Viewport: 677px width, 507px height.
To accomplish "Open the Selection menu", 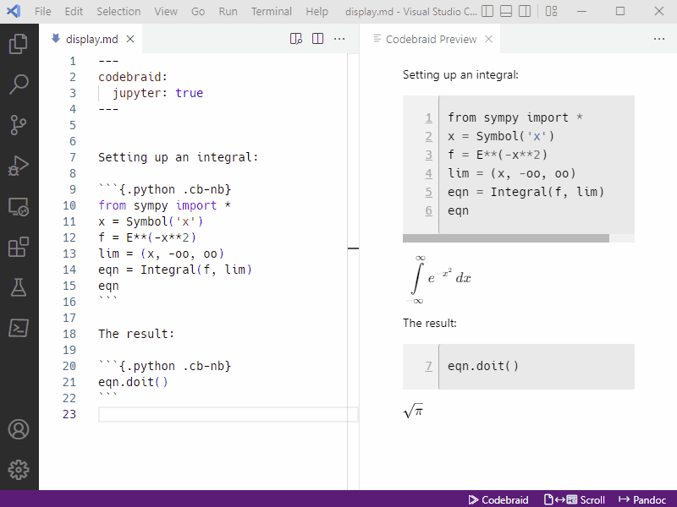I will tap(118, 12).
